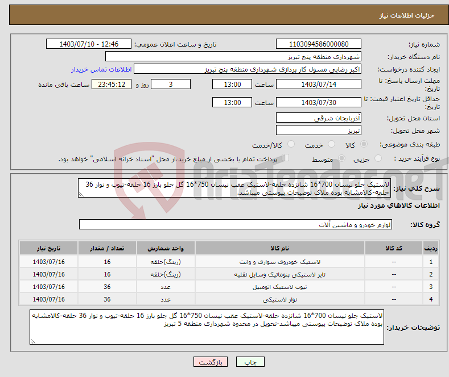Click buyer organization field شهرداری منطقه پنج تبریز

point(233,56)
